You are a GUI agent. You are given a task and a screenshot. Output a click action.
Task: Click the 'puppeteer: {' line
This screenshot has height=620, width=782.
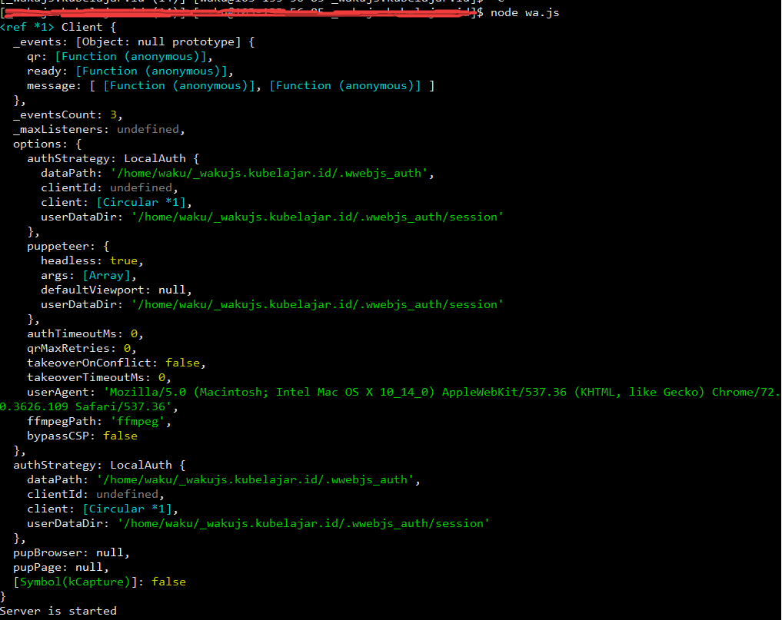coord(68,246)
